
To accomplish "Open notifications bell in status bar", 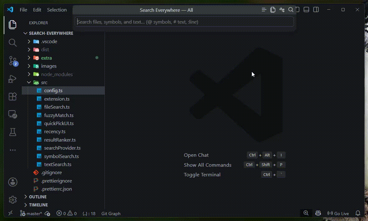I will click(x=358, y=213).
